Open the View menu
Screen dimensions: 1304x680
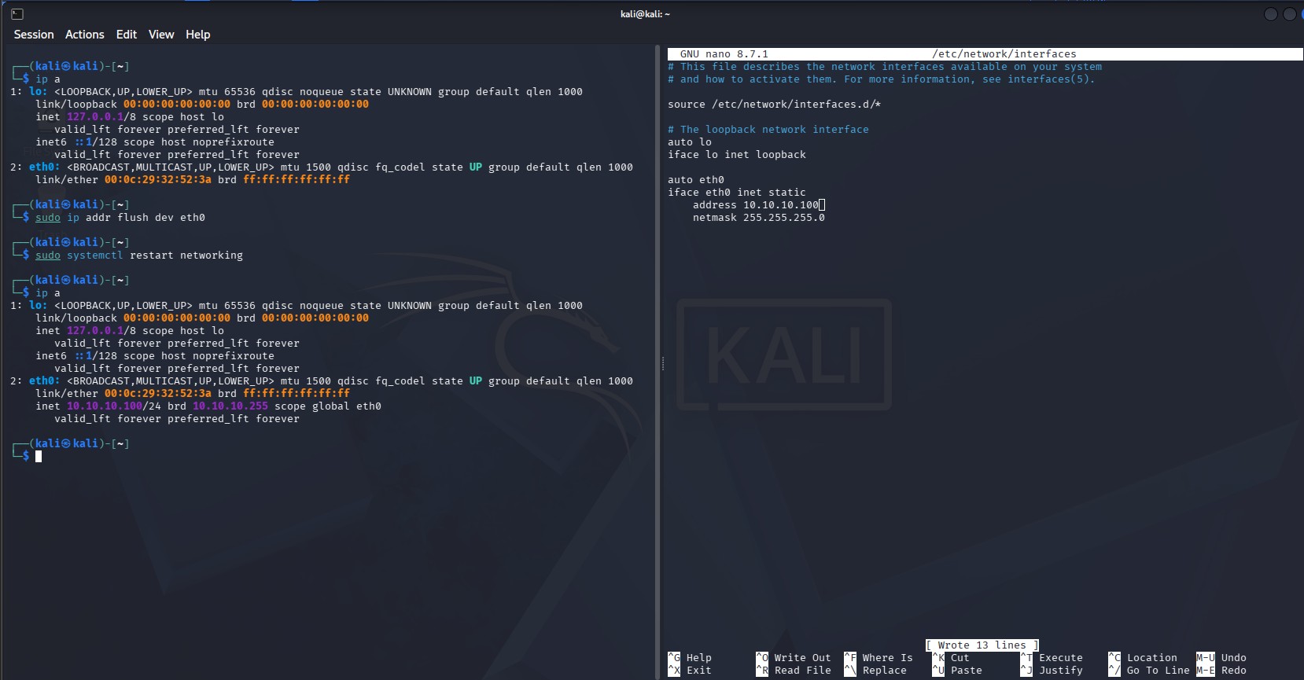coord(161,35)
